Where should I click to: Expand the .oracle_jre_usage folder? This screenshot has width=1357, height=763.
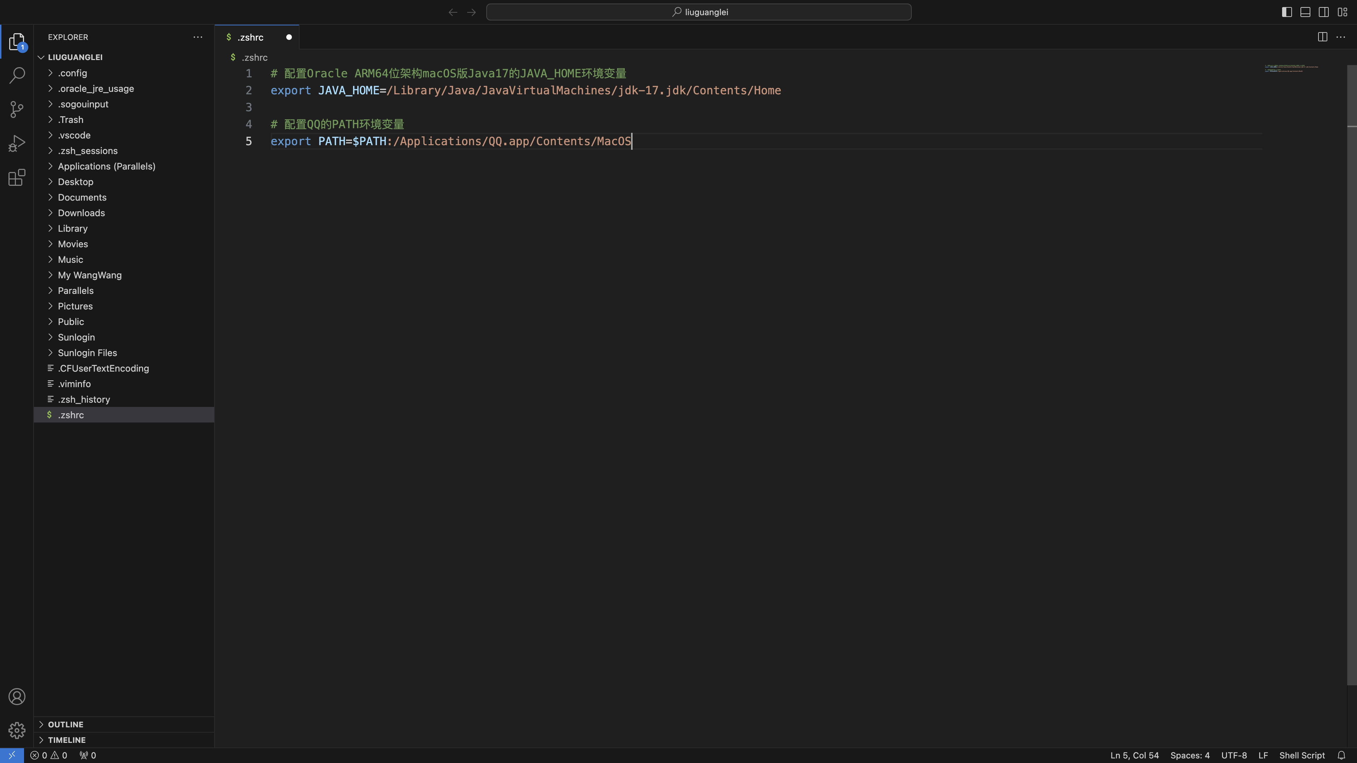(124, 88)
